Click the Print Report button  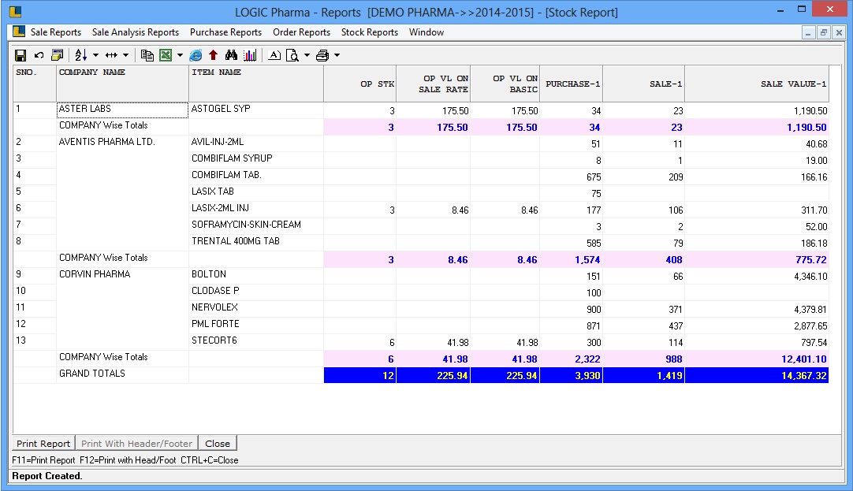[43, 444]
